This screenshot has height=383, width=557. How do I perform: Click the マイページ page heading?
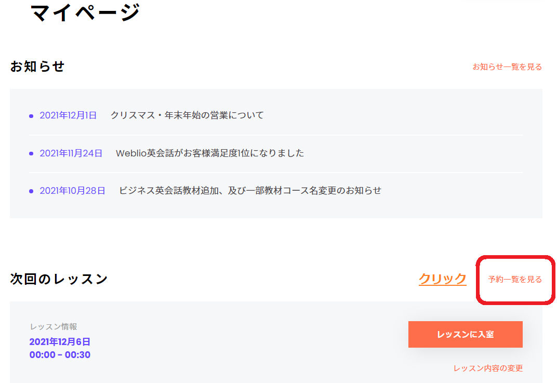coord(85,12)
